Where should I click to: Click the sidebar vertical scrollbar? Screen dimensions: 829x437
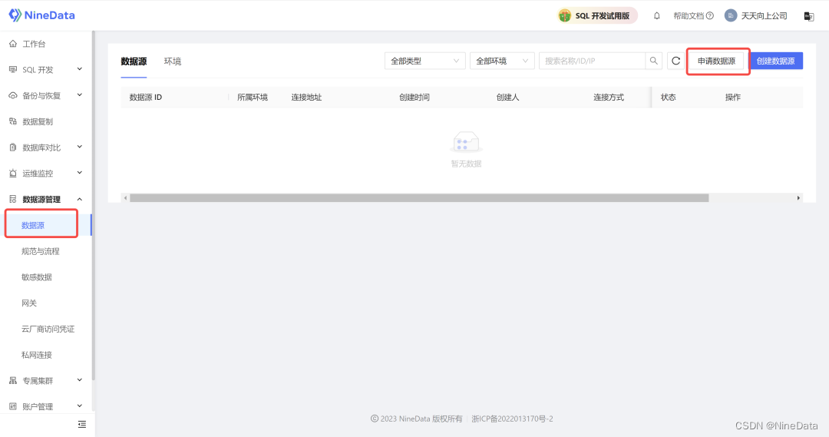point(94,205)
